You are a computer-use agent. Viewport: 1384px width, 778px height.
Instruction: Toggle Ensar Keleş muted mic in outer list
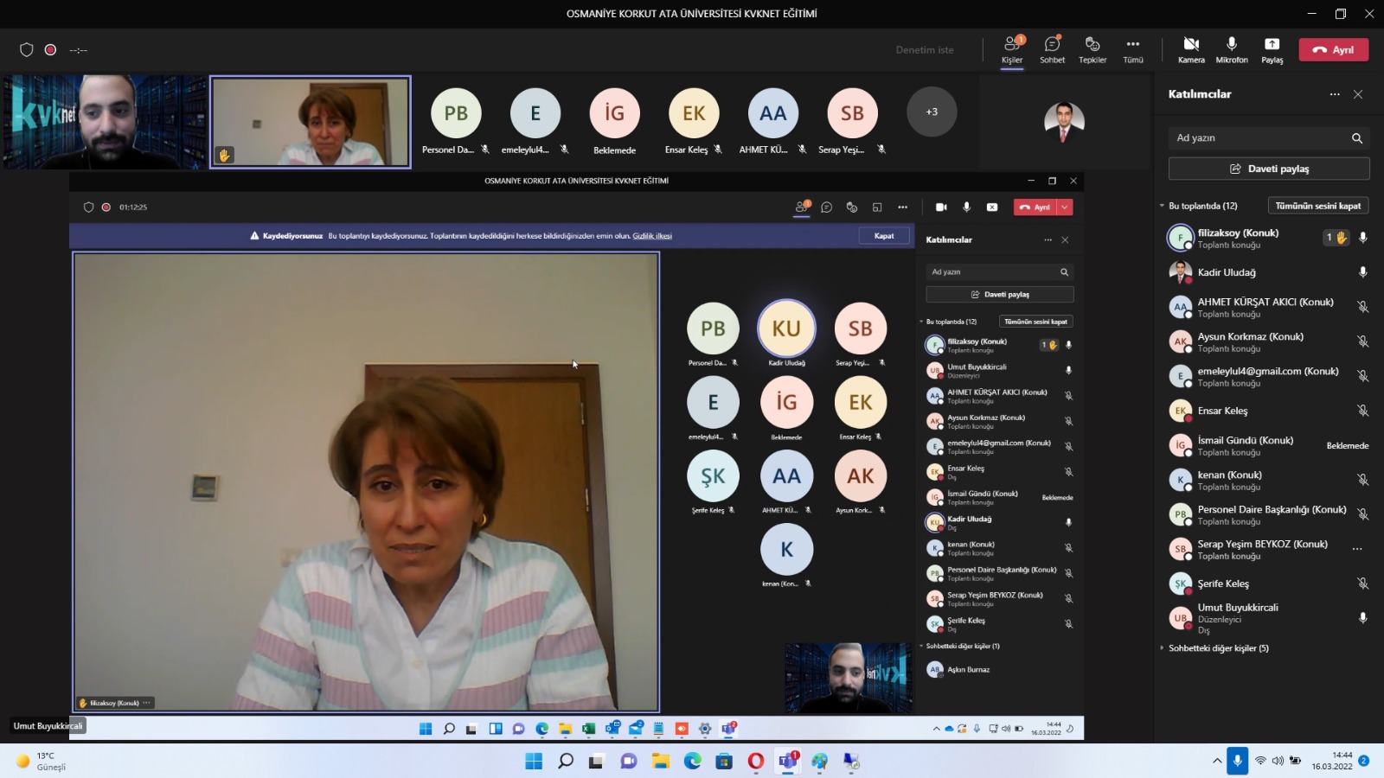click(x=1362, y=411)
